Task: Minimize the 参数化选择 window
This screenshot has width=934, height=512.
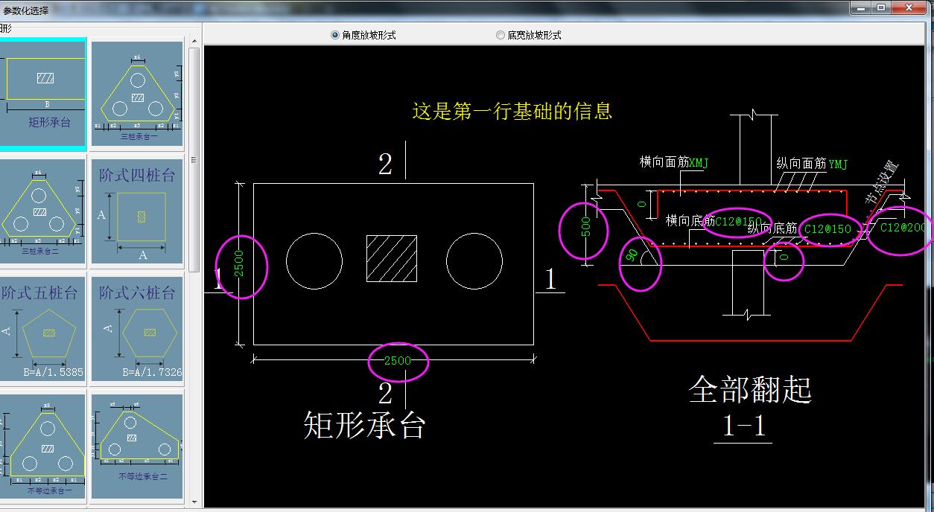Action: coord(861,7)
